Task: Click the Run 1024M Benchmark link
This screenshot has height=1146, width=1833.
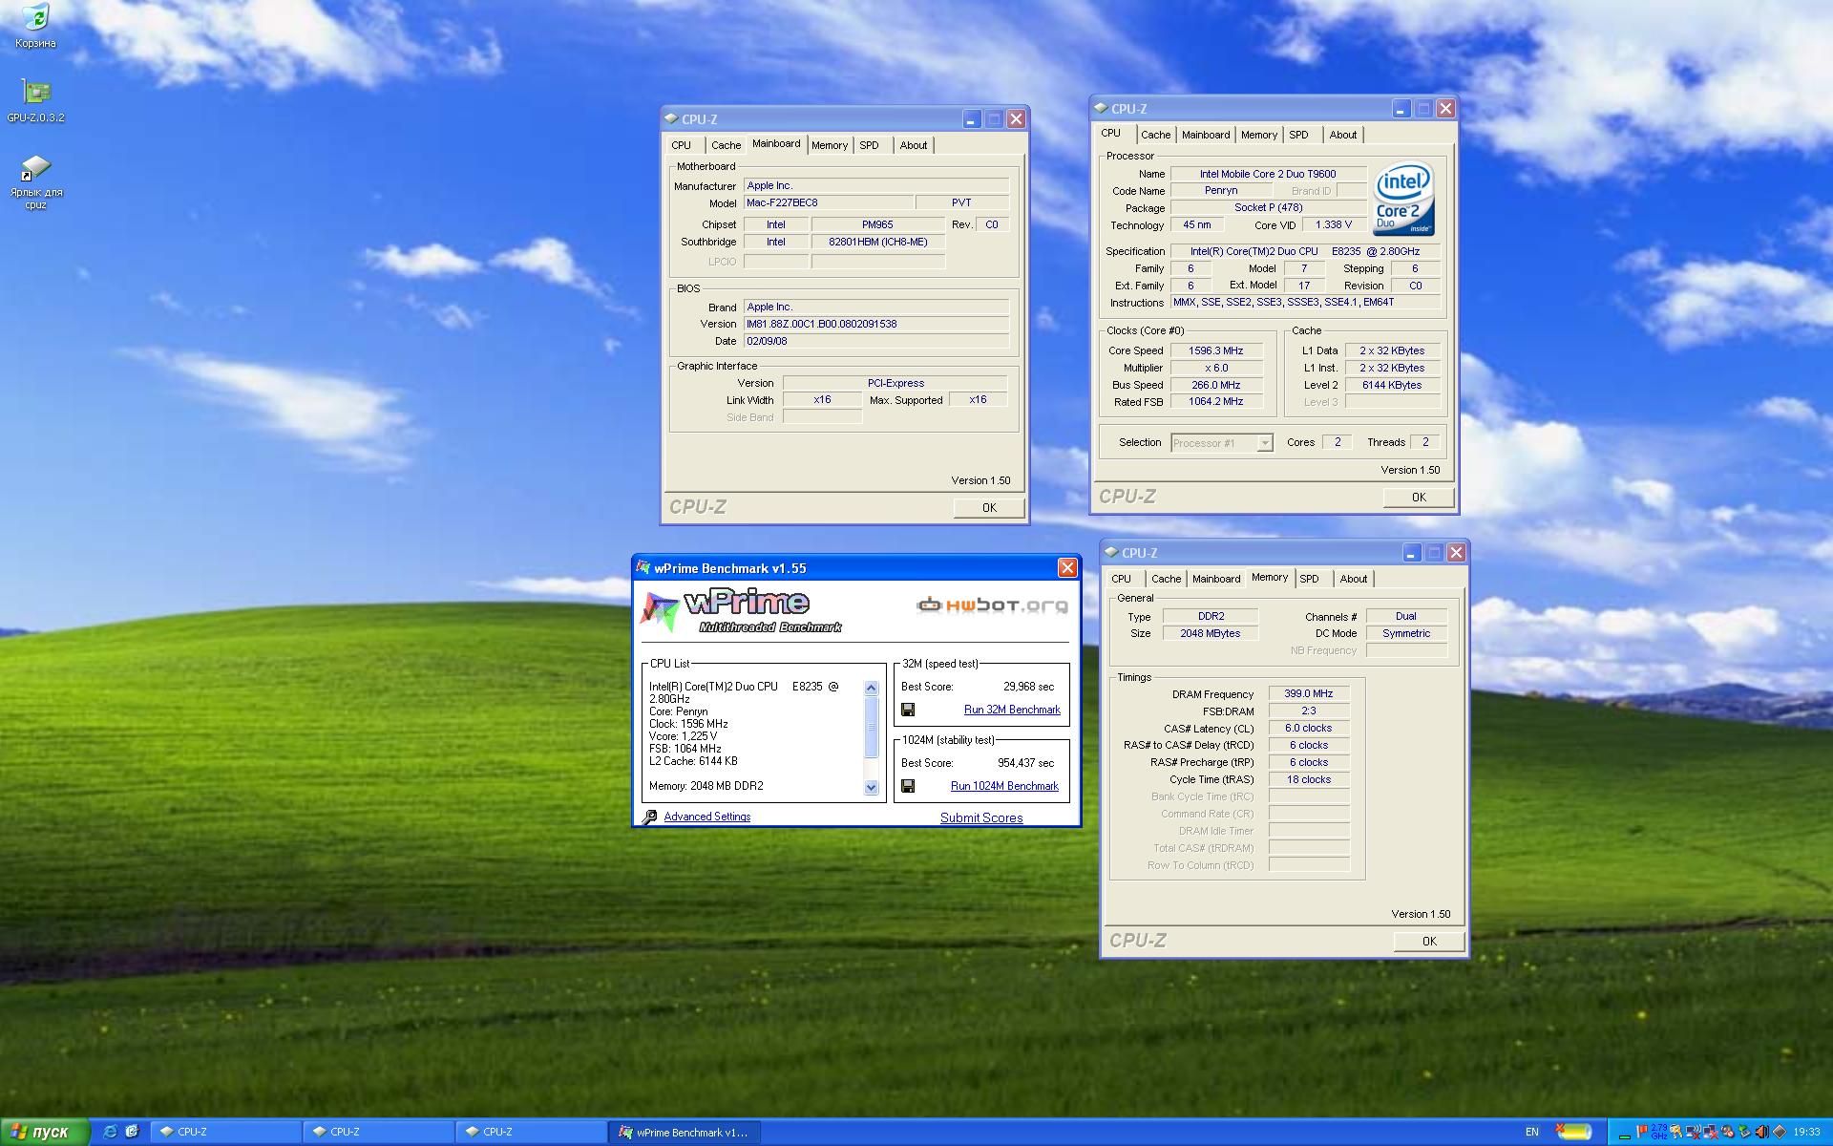Action: point(1004,786)
